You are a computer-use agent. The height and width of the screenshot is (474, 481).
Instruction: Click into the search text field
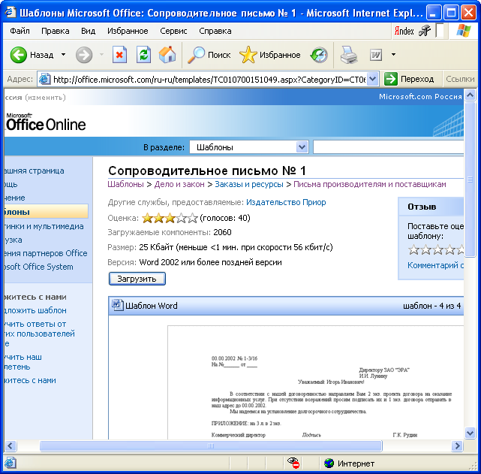click(x=389, y=146)
